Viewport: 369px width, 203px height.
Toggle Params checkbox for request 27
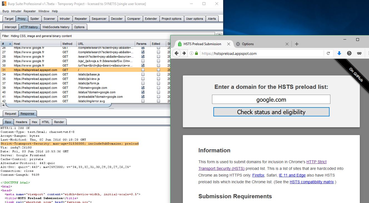pos(143,52)
